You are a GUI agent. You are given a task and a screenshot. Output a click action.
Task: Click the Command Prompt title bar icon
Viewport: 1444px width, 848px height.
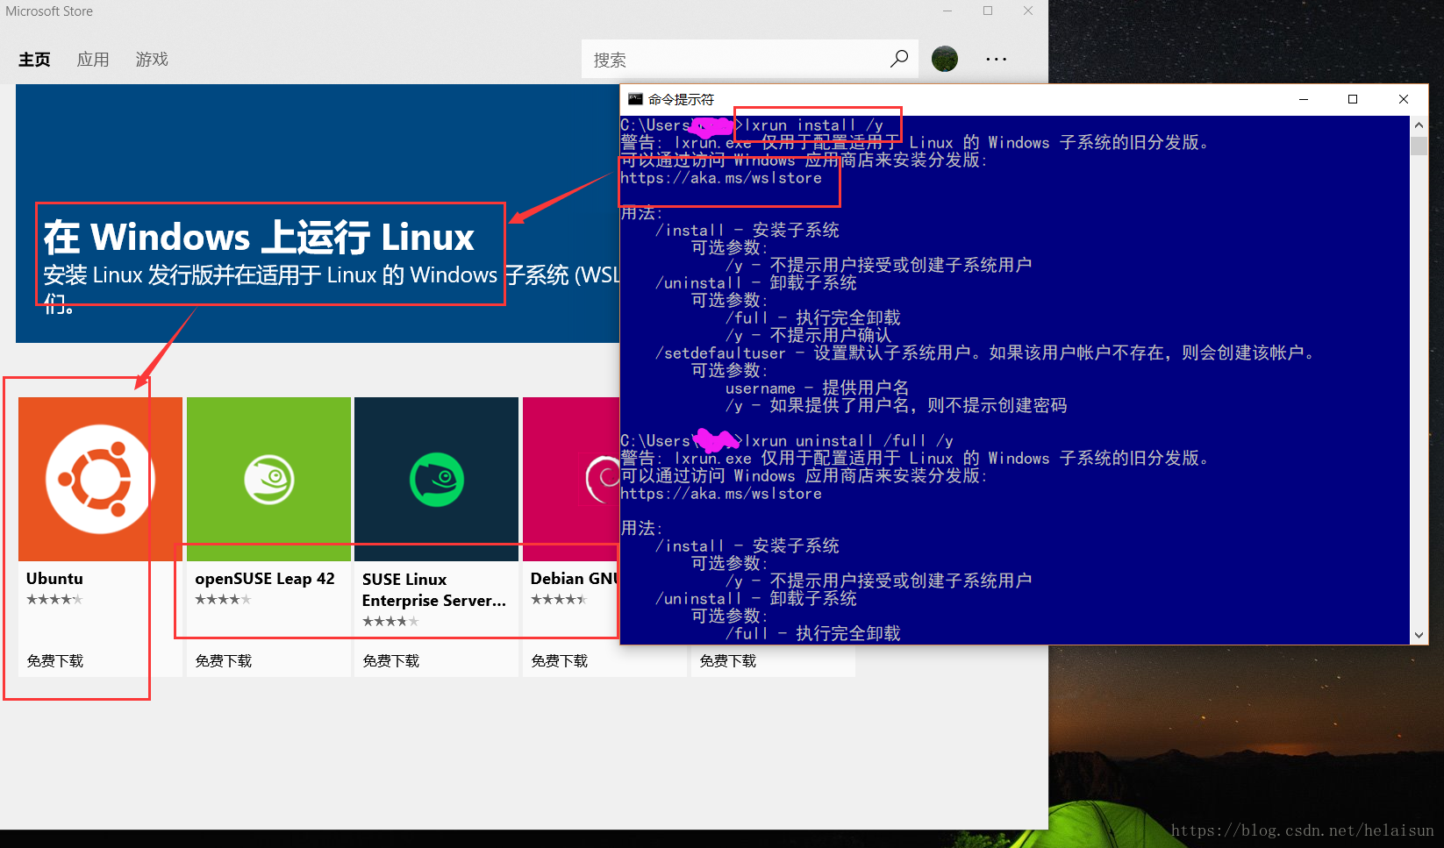pyautogui.click(x=635, y=99)
